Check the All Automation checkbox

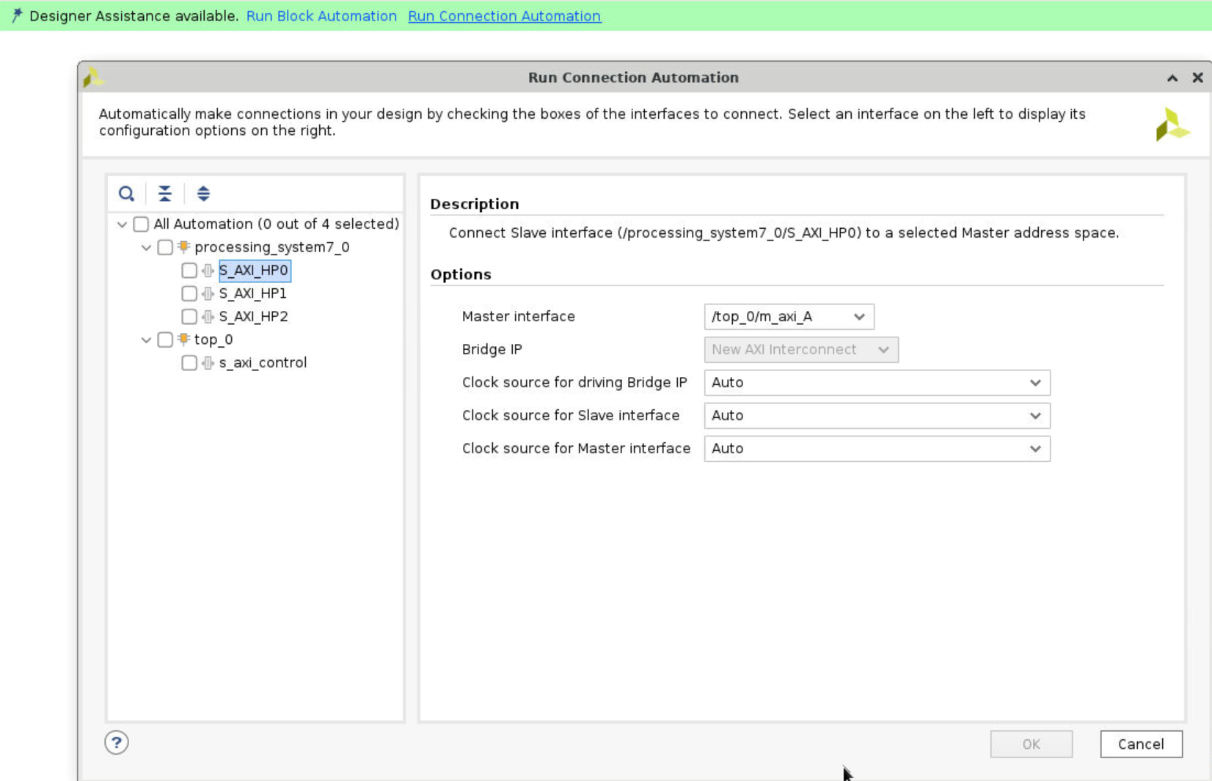click(x=141, y=224)
